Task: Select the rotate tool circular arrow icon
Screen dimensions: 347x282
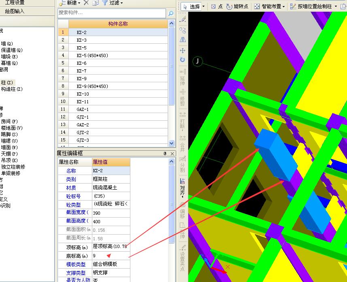Action: click(183, 60)
